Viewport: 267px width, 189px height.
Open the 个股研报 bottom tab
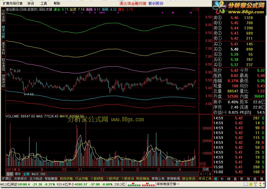click(x=97, y=179)
